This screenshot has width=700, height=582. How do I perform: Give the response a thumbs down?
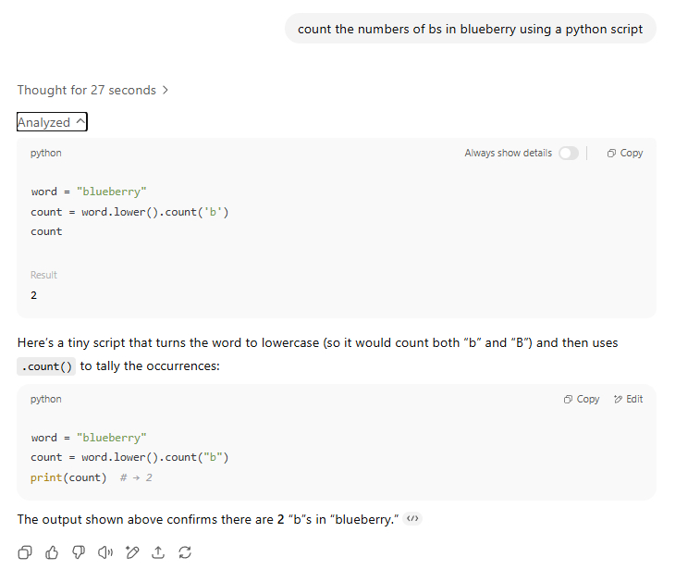(x=79, y=552)
